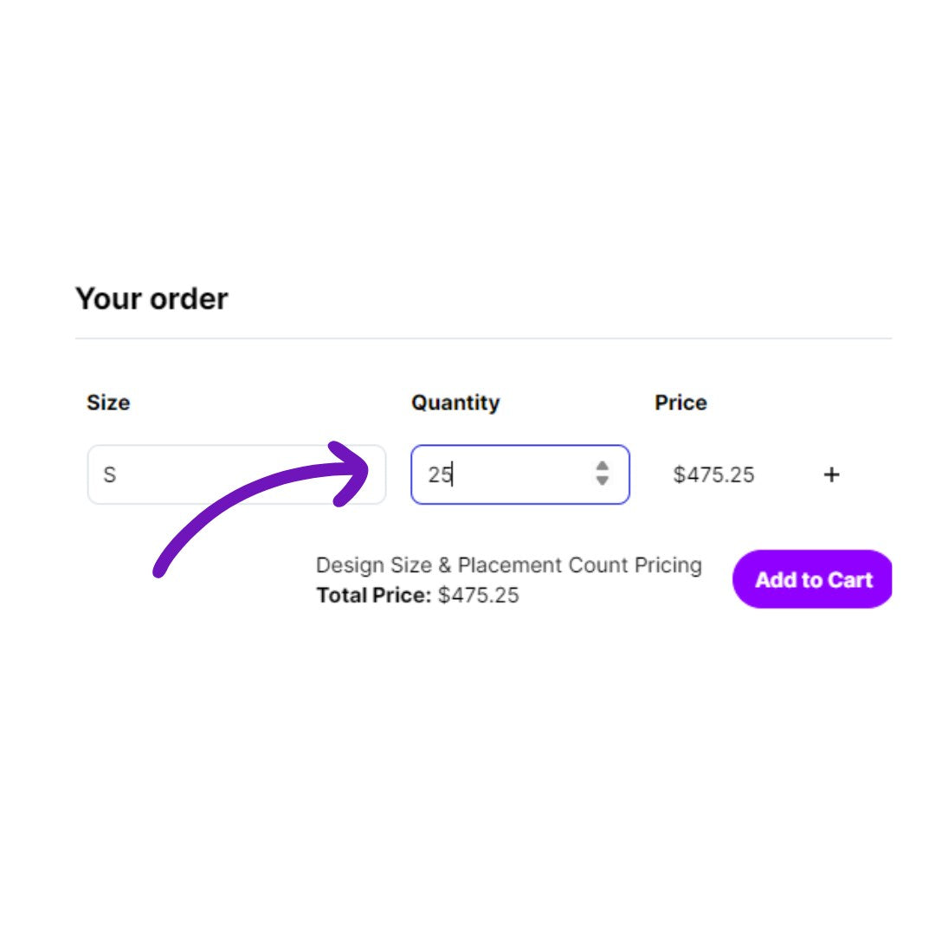The image size is (935, 935).
Task: Click the $475.25 amount after Total Price
Action: coord(479,596)
